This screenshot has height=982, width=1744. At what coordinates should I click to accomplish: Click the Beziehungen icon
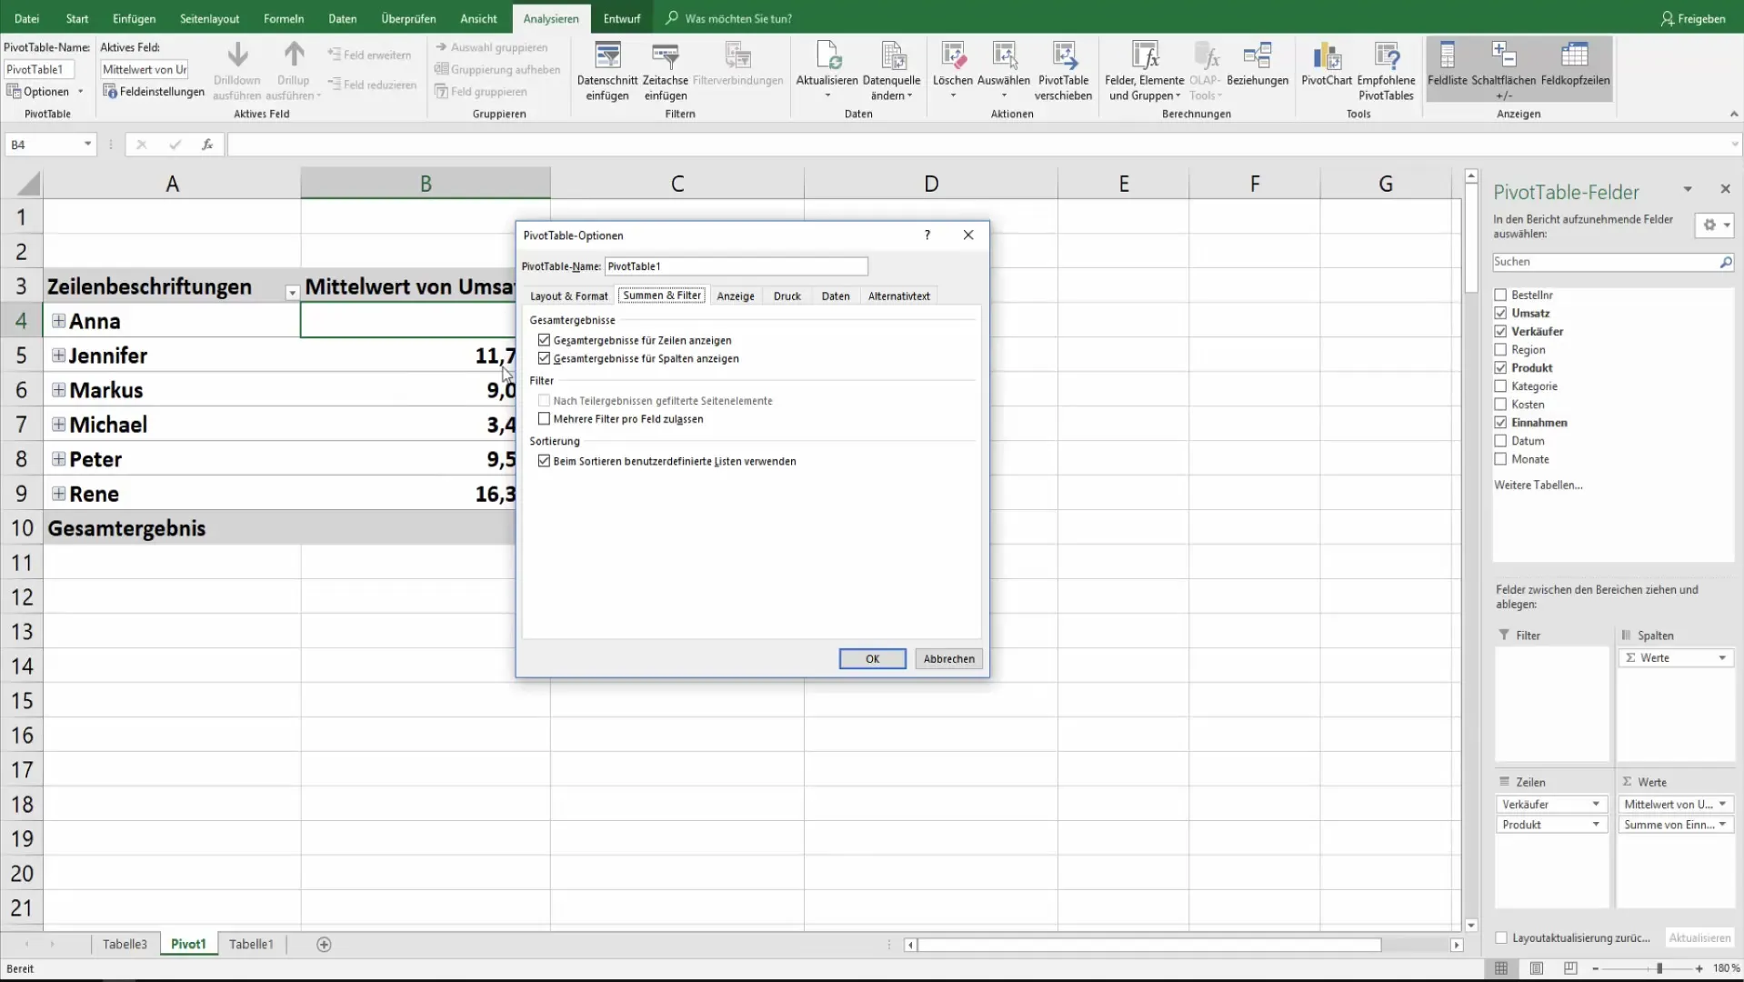coord(1258,56)
